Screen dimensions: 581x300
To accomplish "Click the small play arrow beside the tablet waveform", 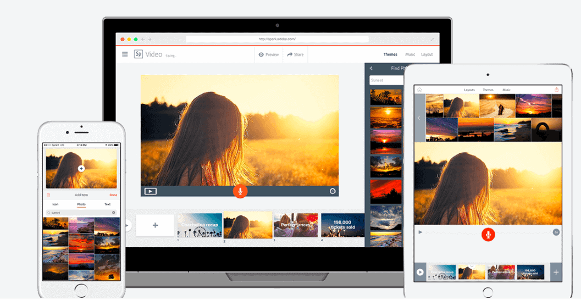I will [420, 232].
